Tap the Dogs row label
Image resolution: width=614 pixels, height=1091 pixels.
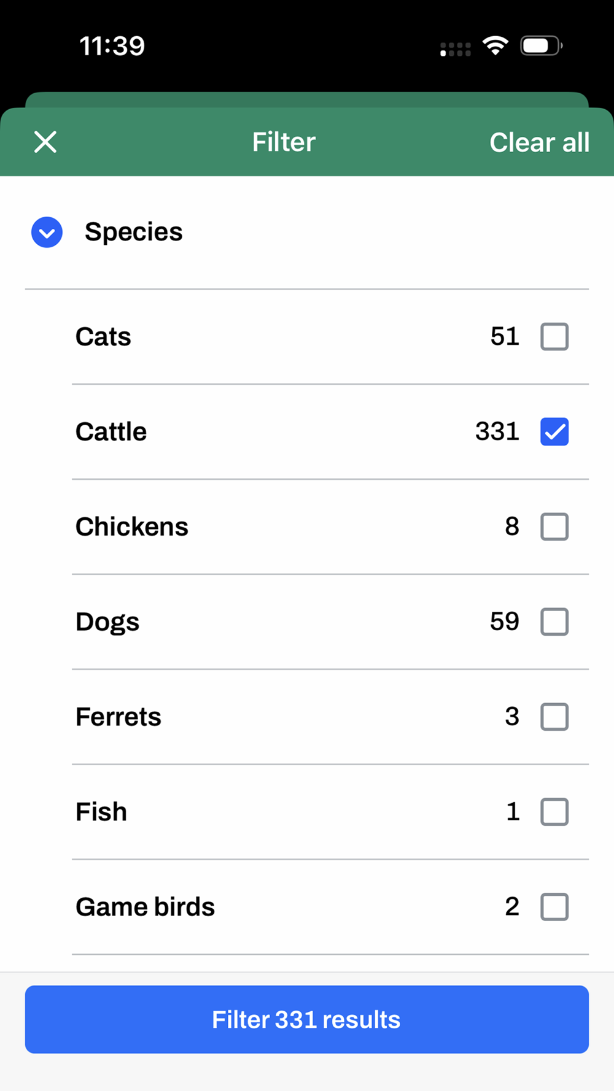pos(107,622)
